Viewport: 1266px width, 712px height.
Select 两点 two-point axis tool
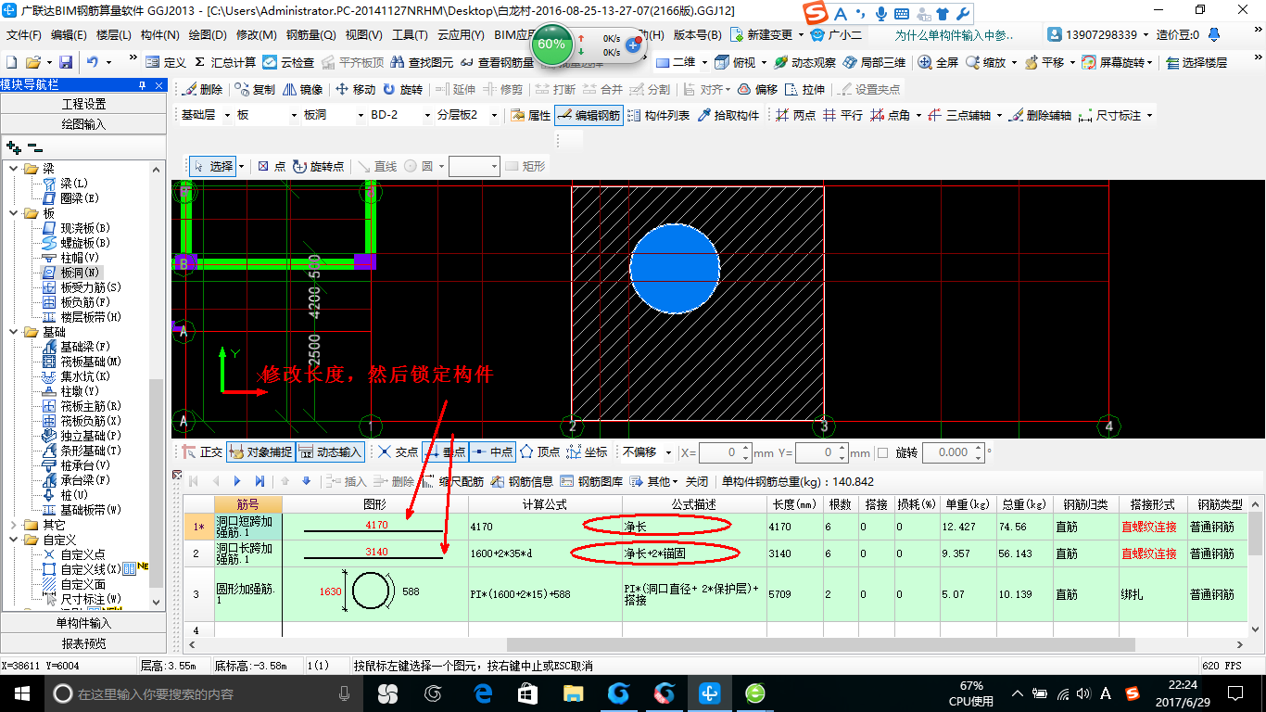click(796, 116)
